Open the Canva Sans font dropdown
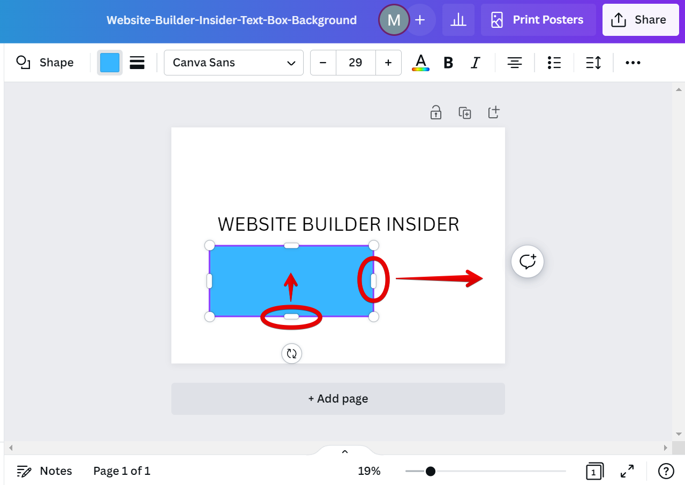 pyautogui.click(x=234, y=63)
